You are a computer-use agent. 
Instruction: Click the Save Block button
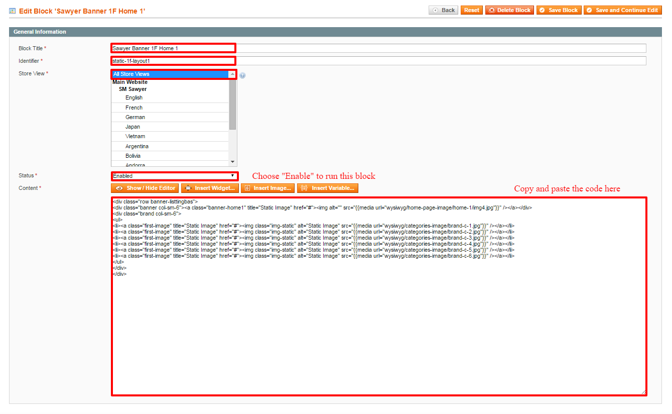[x=559, y=10]
